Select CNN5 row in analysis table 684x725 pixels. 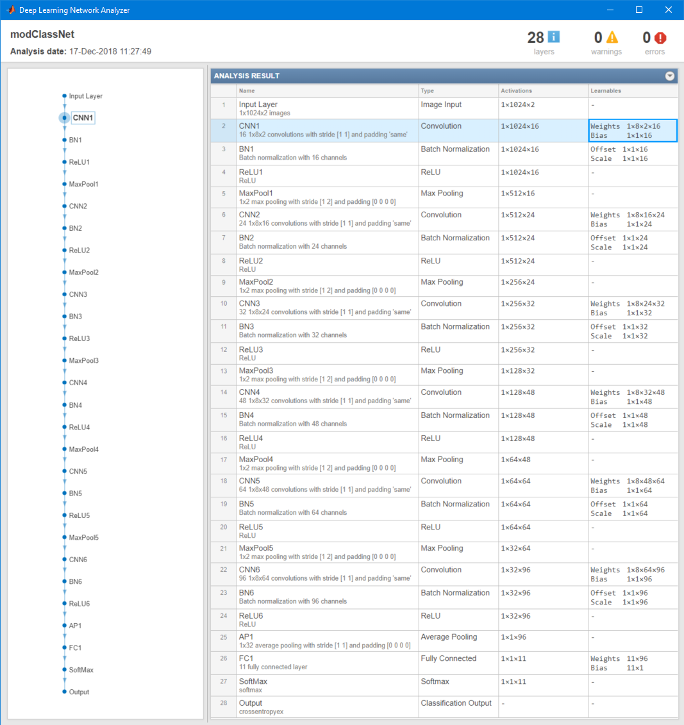[444, 485]
